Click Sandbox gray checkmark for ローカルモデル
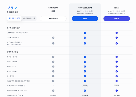 pyautogui.click(x=53, y=38)
